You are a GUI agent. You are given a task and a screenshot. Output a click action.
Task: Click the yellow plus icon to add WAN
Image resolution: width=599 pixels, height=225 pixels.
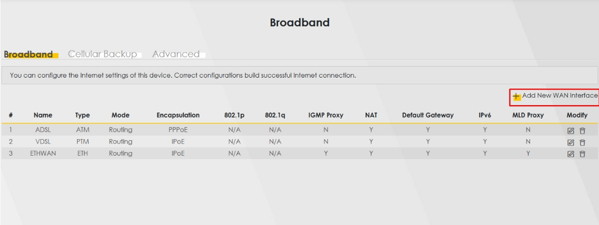pyautogui.click(x=517, y=97)
